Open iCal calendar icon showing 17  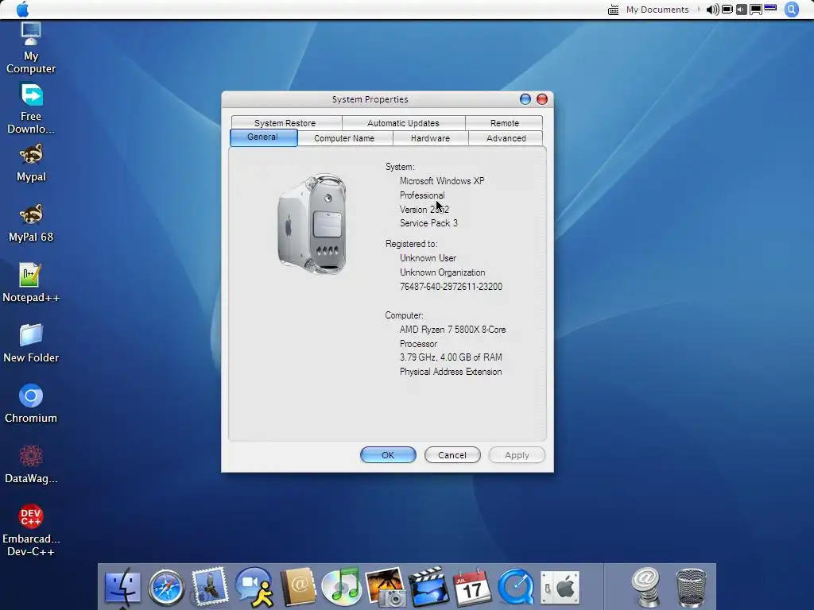click(x=471, y=587)
